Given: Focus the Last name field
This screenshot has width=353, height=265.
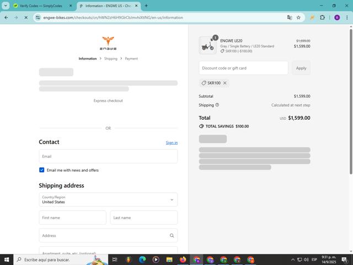Looking at the screenshot, I should point(144,218).
